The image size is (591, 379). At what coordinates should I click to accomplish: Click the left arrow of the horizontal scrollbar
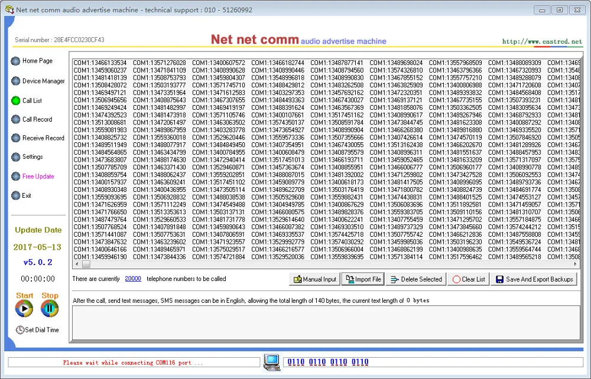77,264
